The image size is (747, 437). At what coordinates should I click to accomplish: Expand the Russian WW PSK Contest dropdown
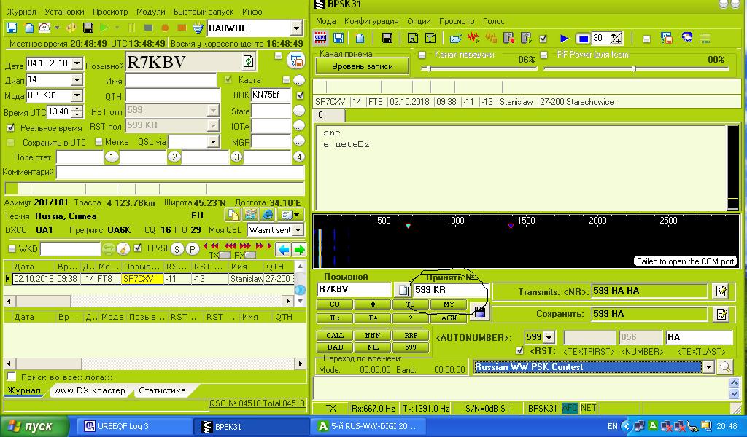[x=708, y=367]
